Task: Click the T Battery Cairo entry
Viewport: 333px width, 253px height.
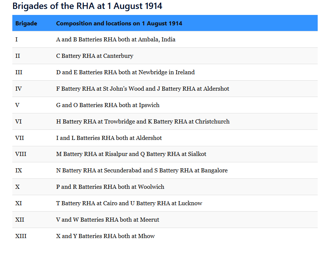Action: tap(129, 203)
